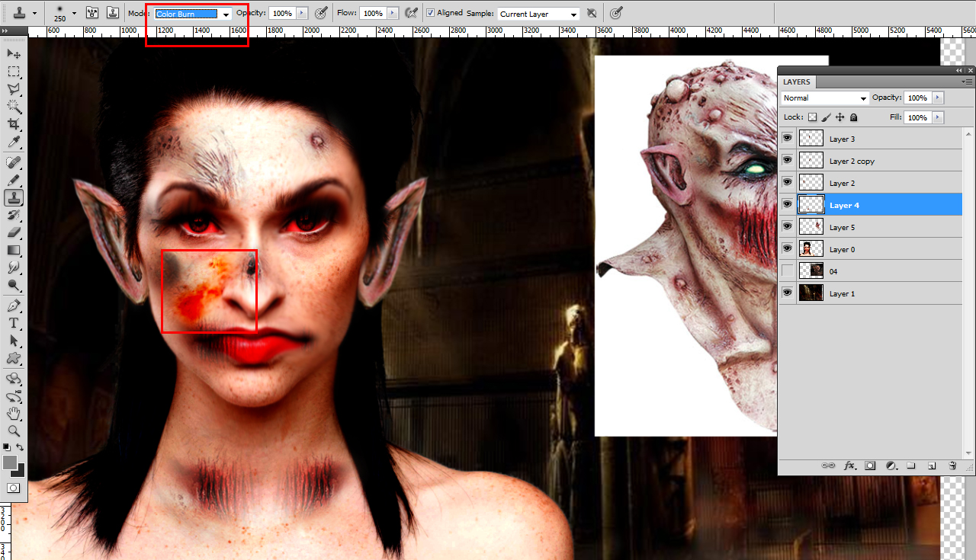The height and width of the screenshot is (560, 976).
Task: Select the Gradient tool
Action: click(x=14, y=250)
